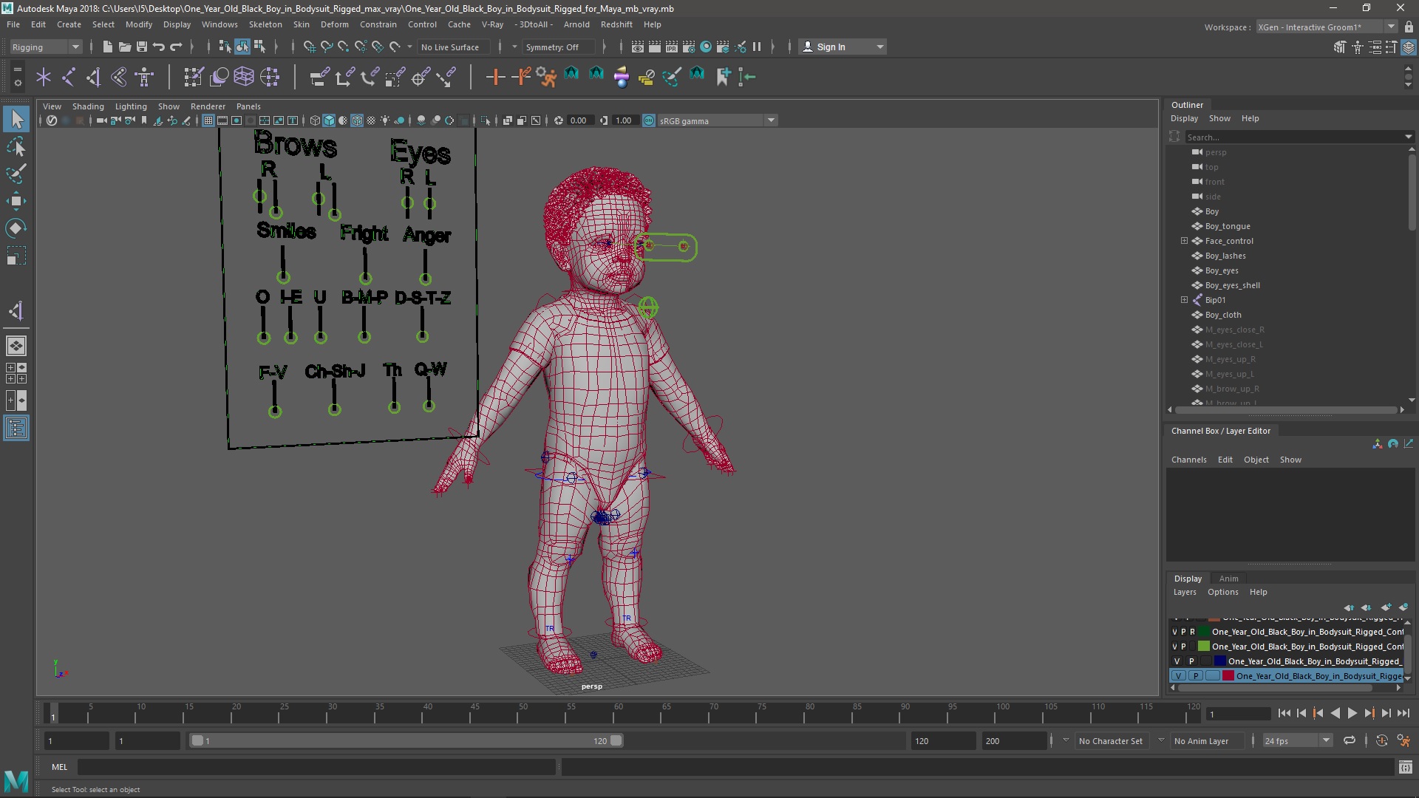Click the Lattice deformer shelf icon
This screenshot has width=1419, height=798.
pos(244,77)
